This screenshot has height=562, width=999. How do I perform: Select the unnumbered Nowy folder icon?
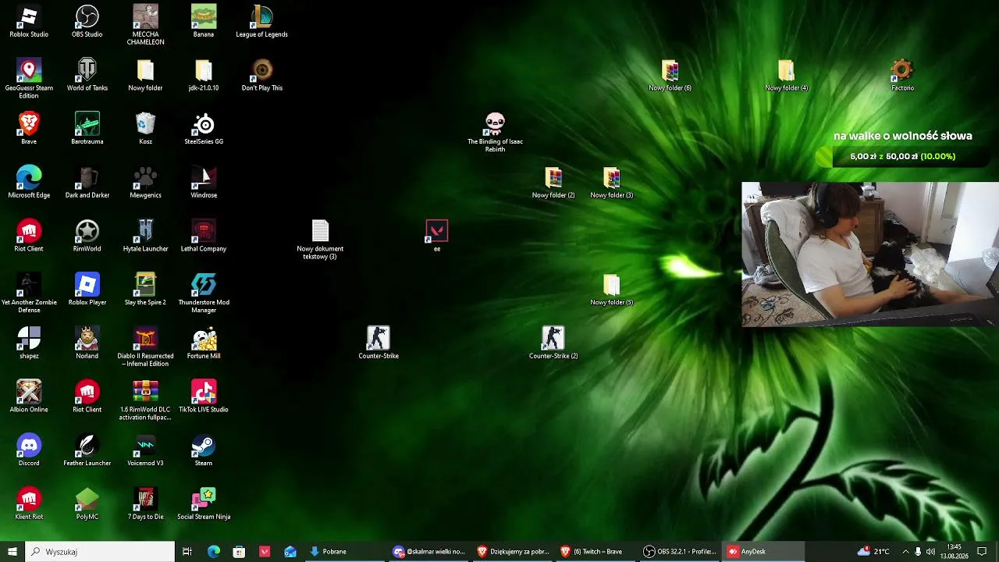click(145, 76)
